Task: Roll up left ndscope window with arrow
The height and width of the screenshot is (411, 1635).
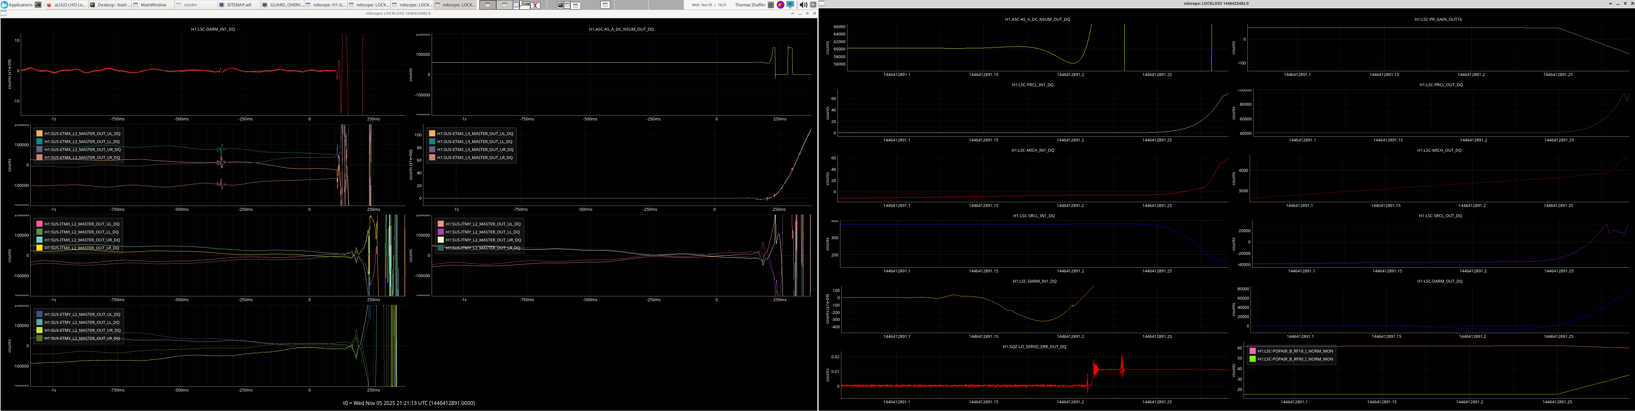Action: click(x=793, y=13)
